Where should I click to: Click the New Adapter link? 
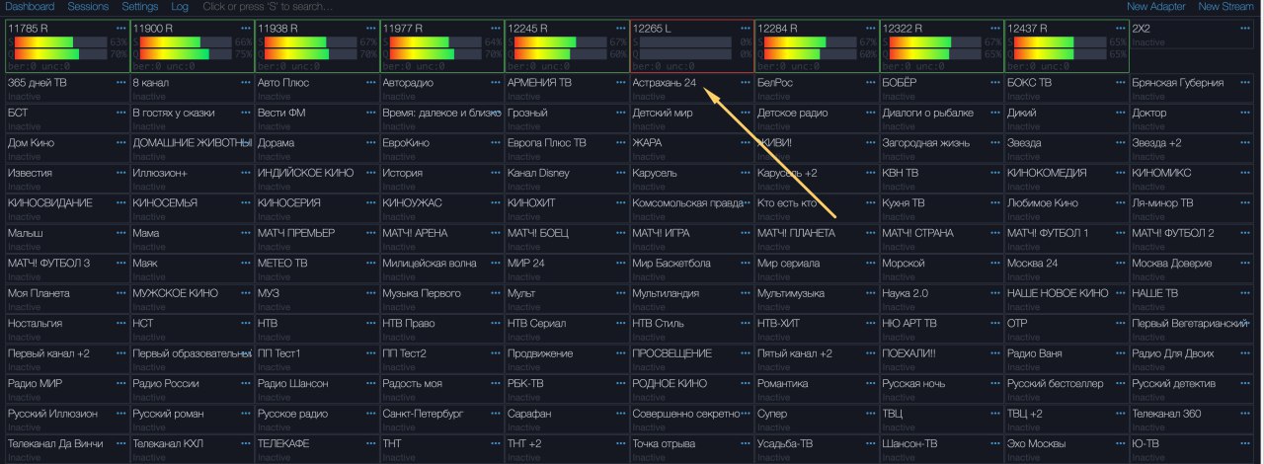1156,6
